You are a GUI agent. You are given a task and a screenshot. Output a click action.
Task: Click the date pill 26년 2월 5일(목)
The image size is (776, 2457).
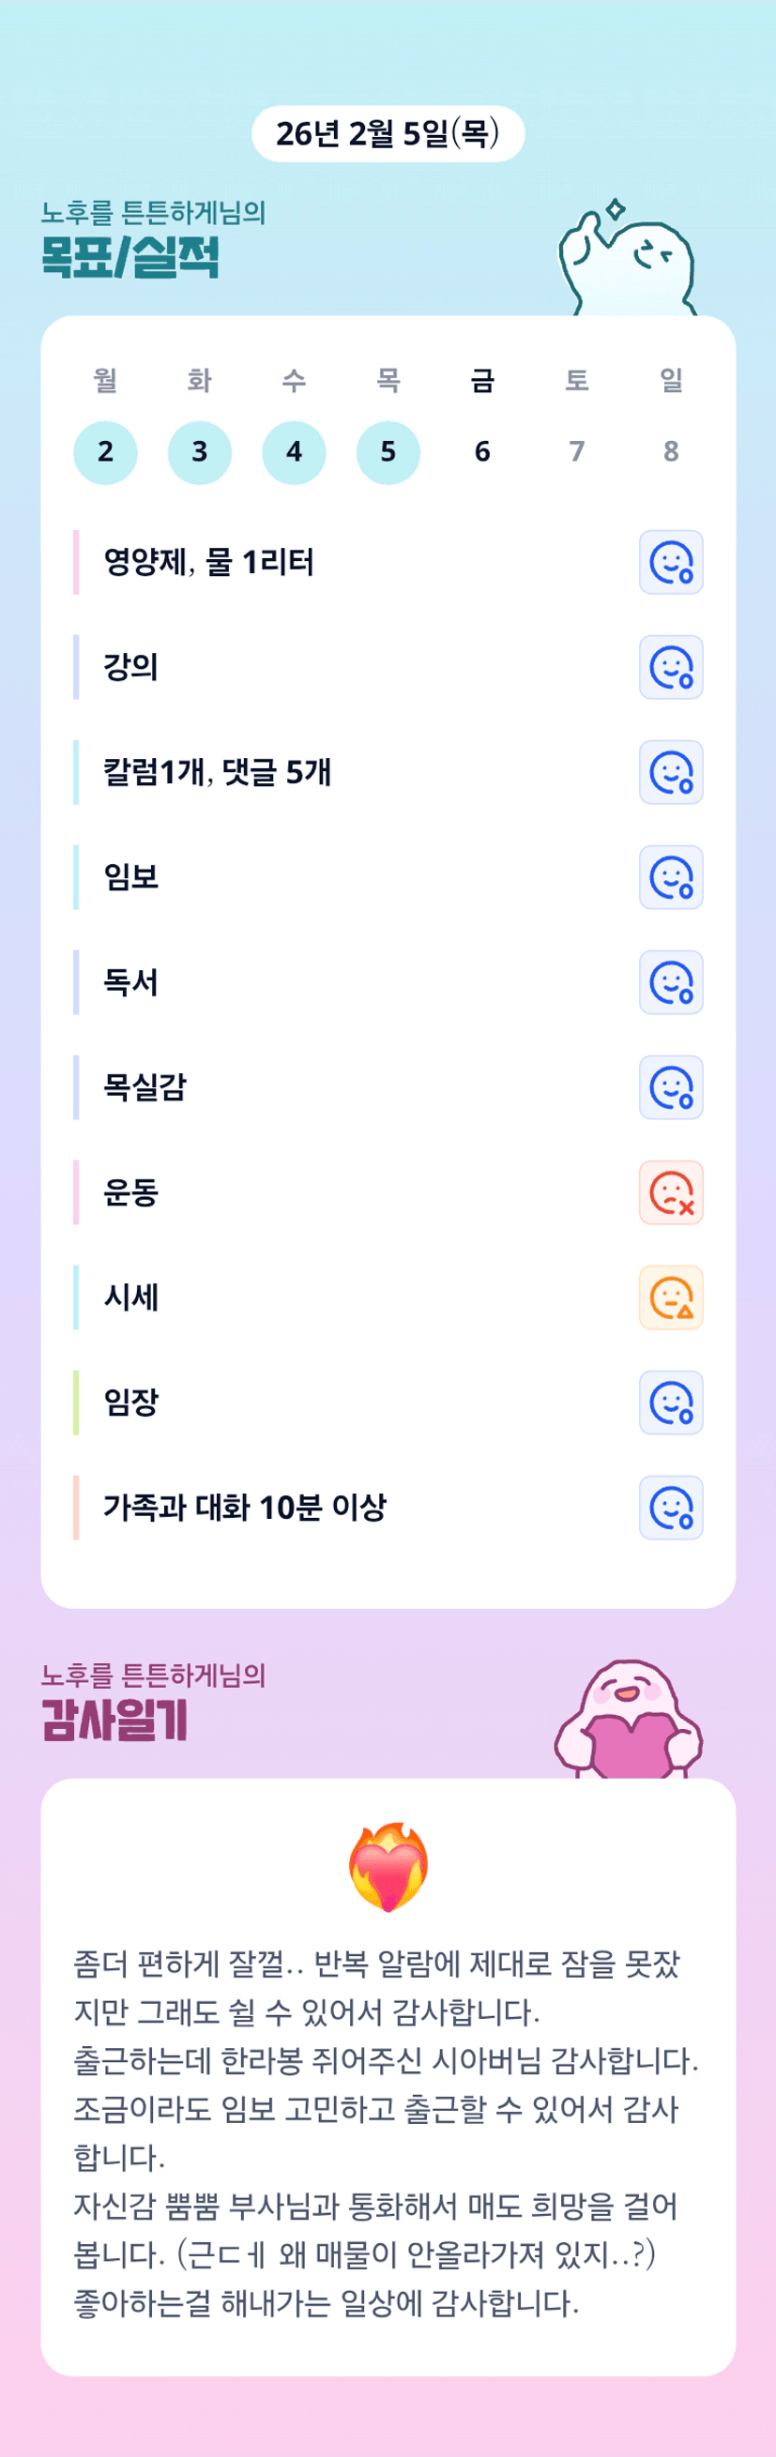click(388, 133)
